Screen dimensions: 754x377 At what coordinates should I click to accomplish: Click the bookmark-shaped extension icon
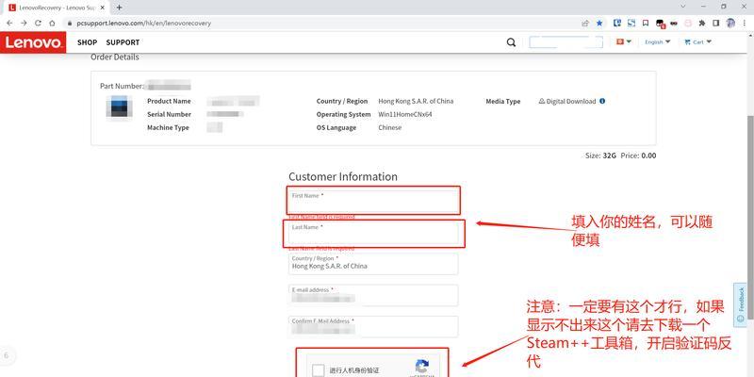coord(646,23)
